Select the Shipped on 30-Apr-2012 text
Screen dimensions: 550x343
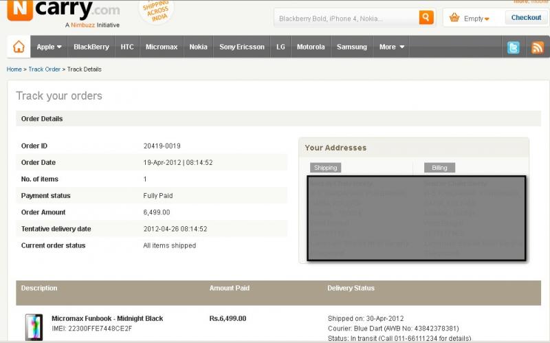[x=366, y=318]
